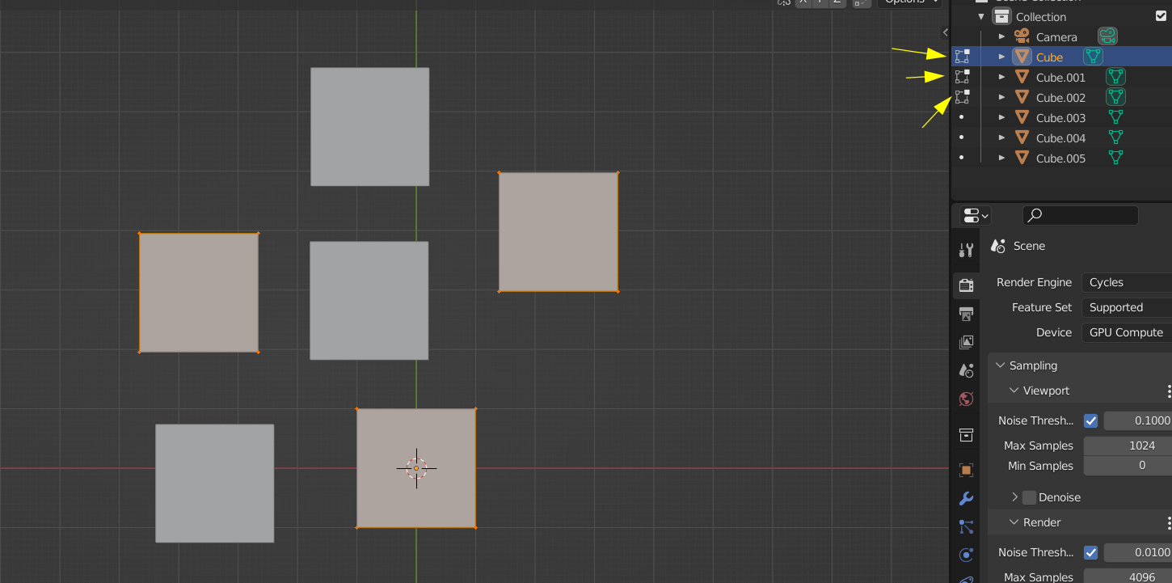This screenshot has width=1172, height=583.
Task: Click the mesh data icon next to Cube.003
Action: click(x=1116, y=117)
